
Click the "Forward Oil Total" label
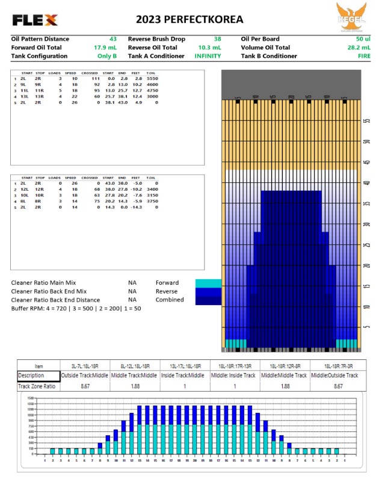tap(36, 48)
